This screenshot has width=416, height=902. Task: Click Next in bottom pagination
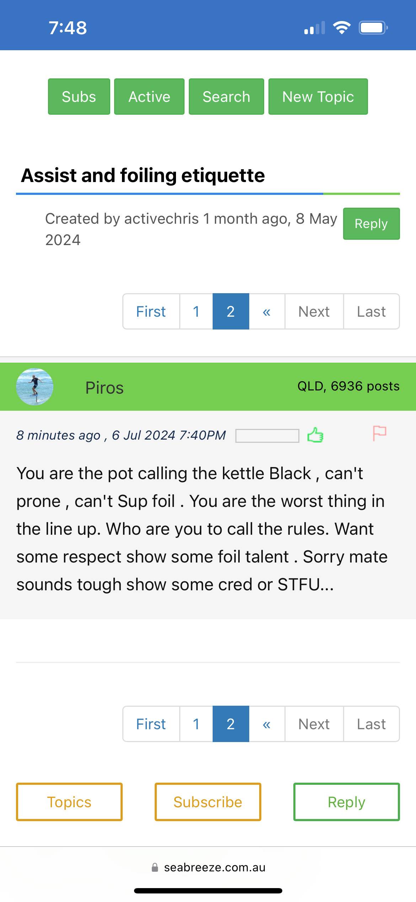(x=314, y=724)
